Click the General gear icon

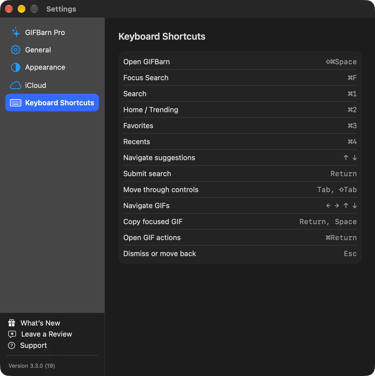[15, 50]
